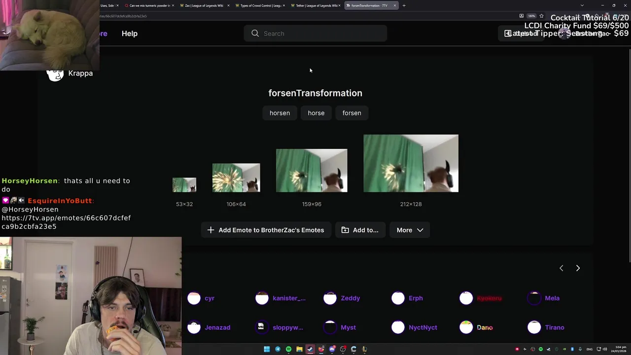
Task: Open the Windows Start menu
Action: (x=267, y=349)
